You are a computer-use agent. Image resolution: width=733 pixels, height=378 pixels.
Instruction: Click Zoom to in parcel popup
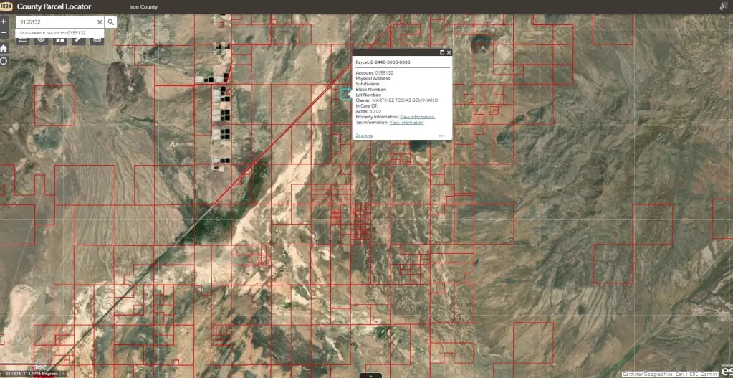[364, 135]
